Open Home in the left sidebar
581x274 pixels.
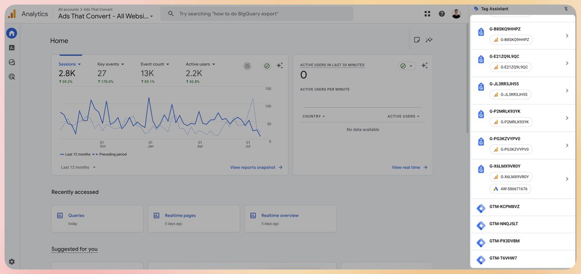click(12, 33)
